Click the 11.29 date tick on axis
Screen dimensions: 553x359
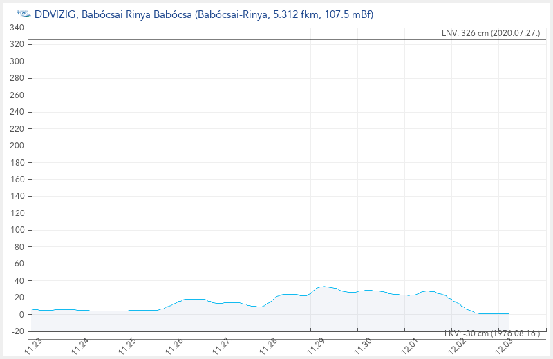pyautogui.click(x=316, y=344)
